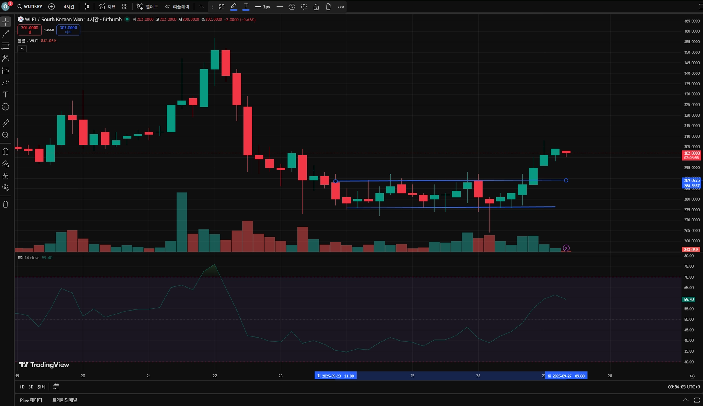
Task: Collapse the indicator legend chevron
Action: 22,49
